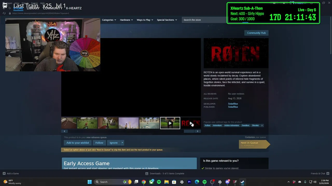The height and width of the screenshot is (186, 332).
Task: Select the Action-Adventure tag
Action: (x=232, y=126)
